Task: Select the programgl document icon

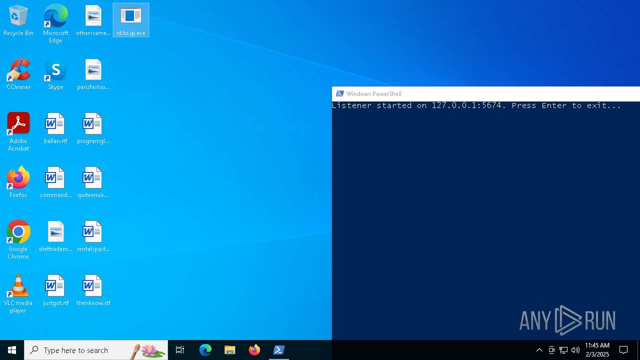Action: point(93,128)
